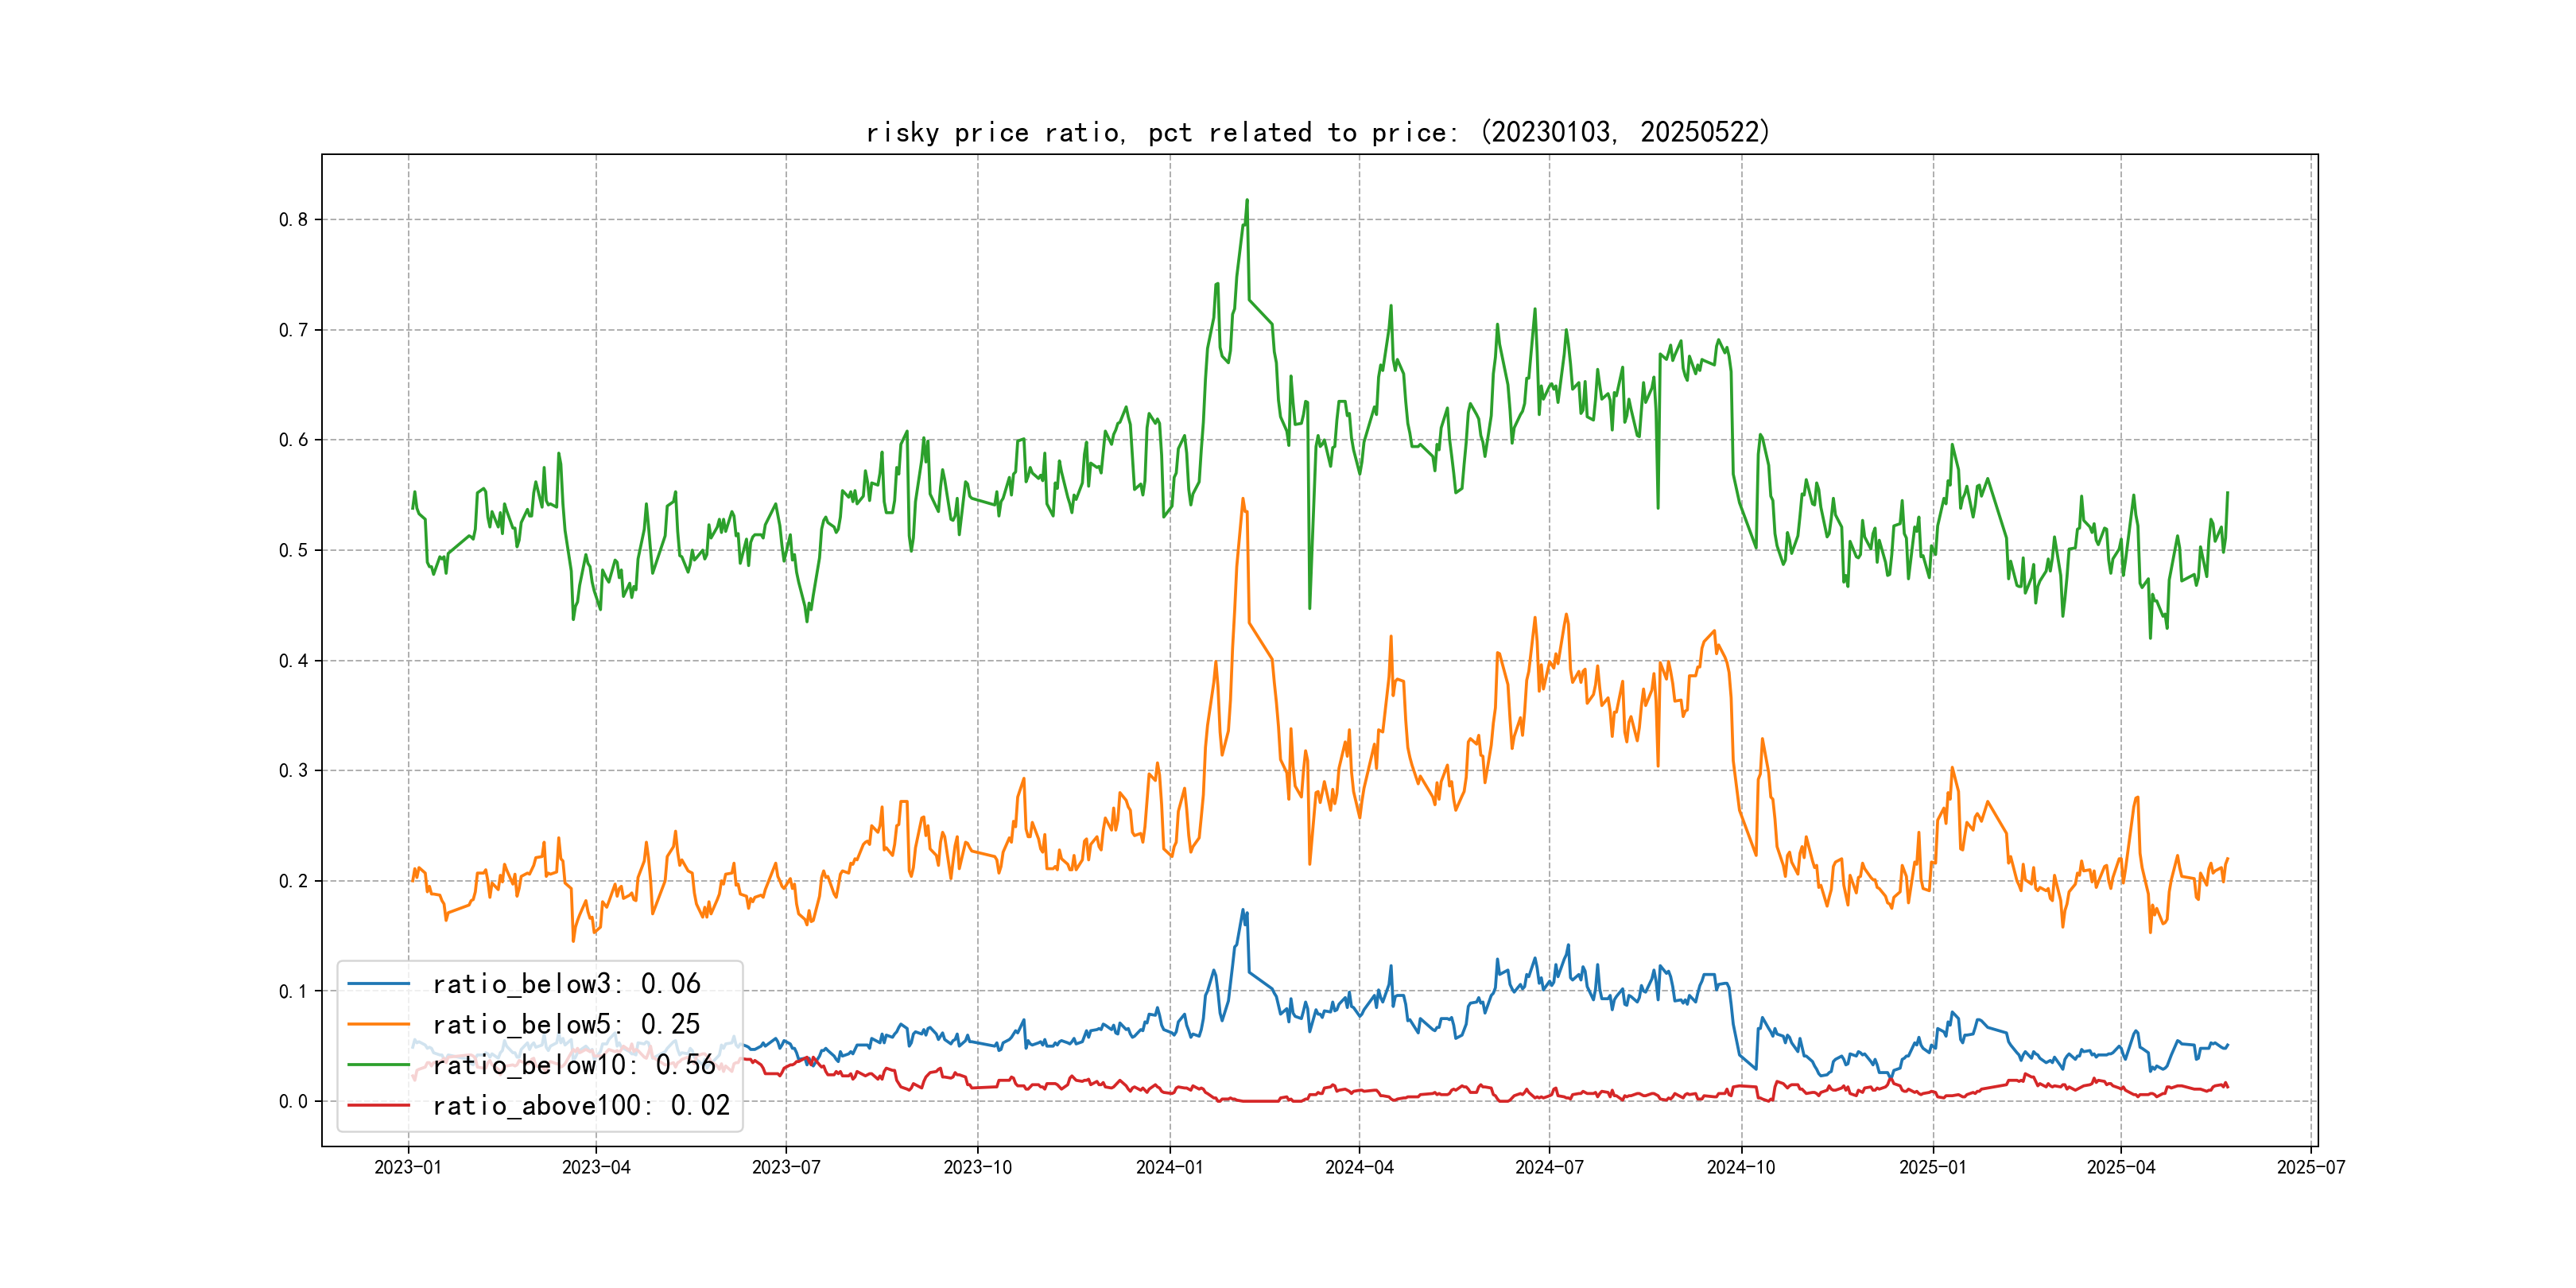Click the blue line sample in legend
Image resolution: width=2576 pixels, height=1288 pixels.
379,984
